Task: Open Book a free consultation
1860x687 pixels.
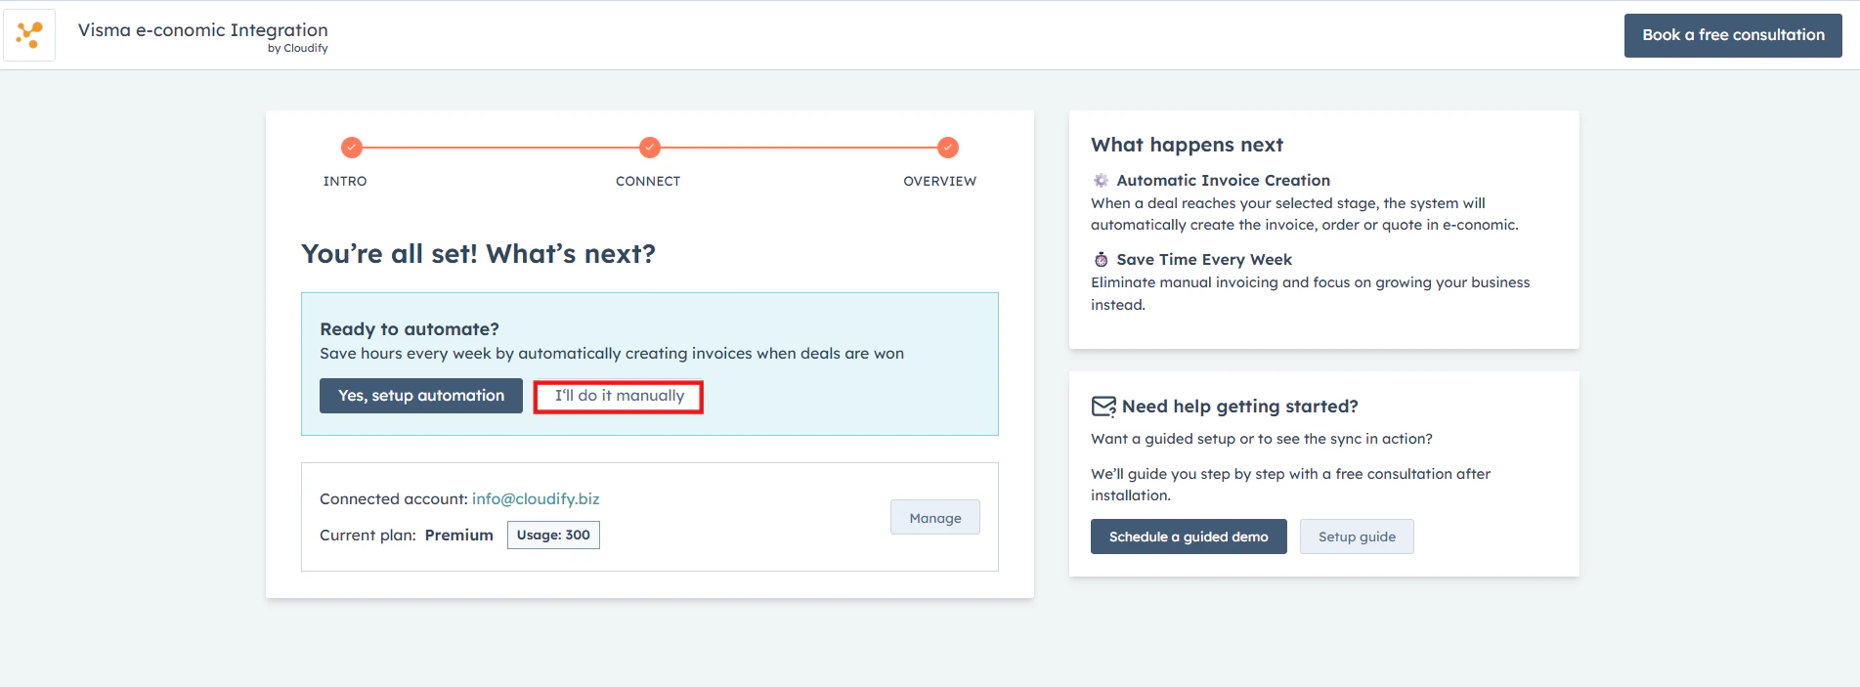Action: (1733, 35)
